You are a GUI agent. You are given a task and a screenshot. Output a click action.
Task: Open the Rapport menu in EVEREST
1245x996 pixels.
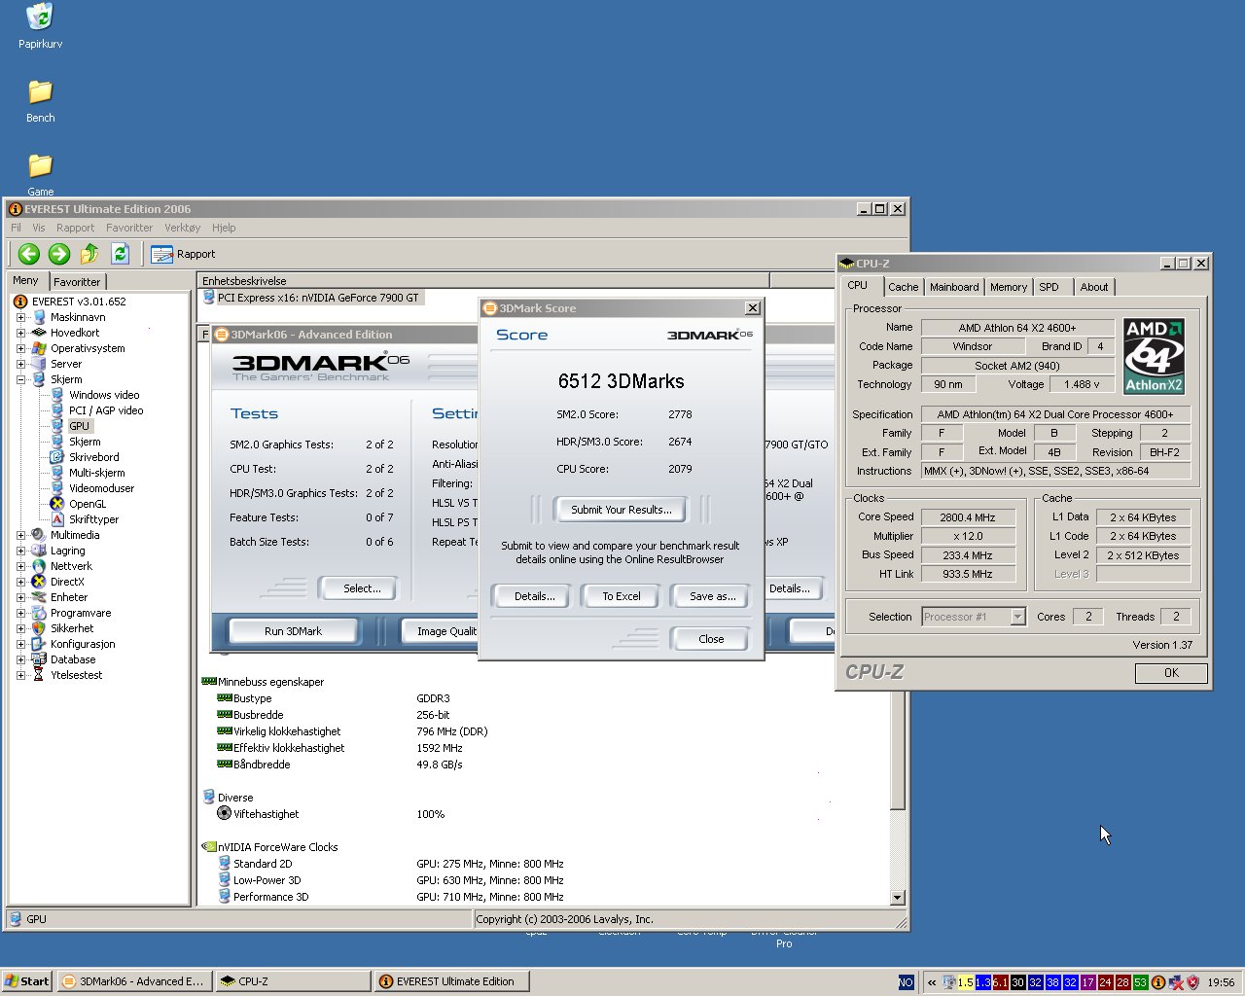(x=75, y=228)
